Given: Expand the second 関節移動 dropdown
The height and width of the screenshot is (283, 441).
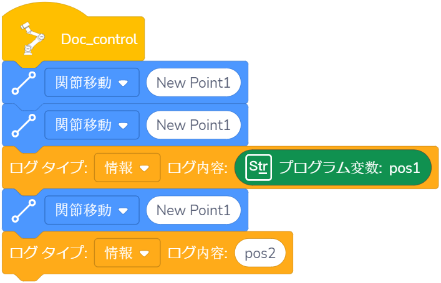Looking at the screenshot, I should click(x=92, y=125).
